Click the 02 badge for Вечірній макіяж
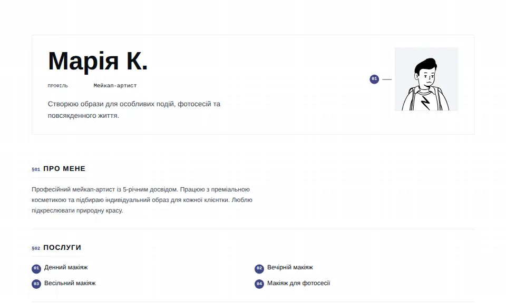This screenshot has height=303, width=506. tap(259, 268)
